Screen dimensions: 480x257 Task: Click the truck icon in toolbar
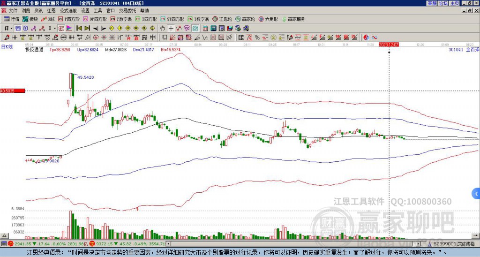pyautogui.click(x=246, y=29)
